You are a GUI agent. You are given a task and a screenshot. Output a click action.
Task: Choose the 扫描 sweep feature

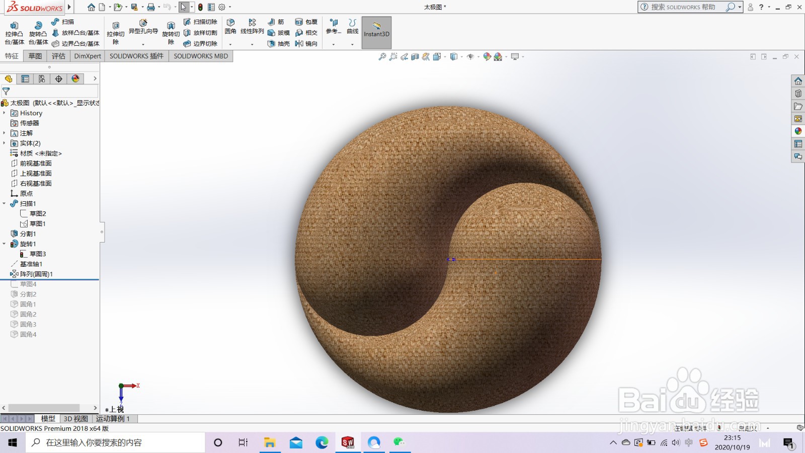[63, 22]
